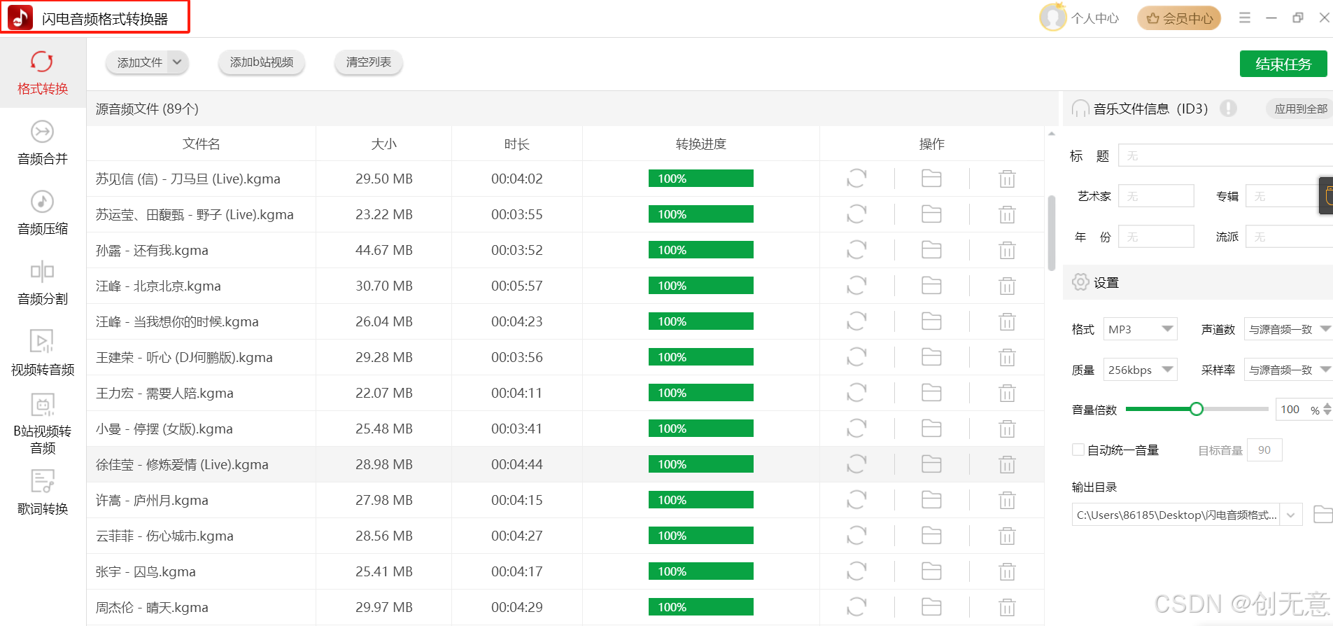Select the row 云菲菲 - 伤心城市.kgma
1333x626 pixels.
tap(565, 536)
